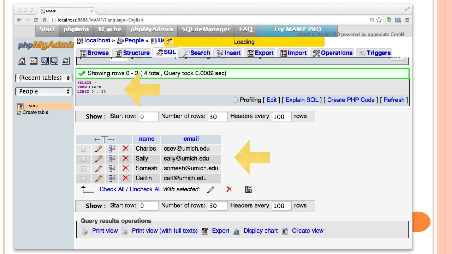Open the Triggers tab
This screenshot has height=254, width=452.
tap(374, 53)
